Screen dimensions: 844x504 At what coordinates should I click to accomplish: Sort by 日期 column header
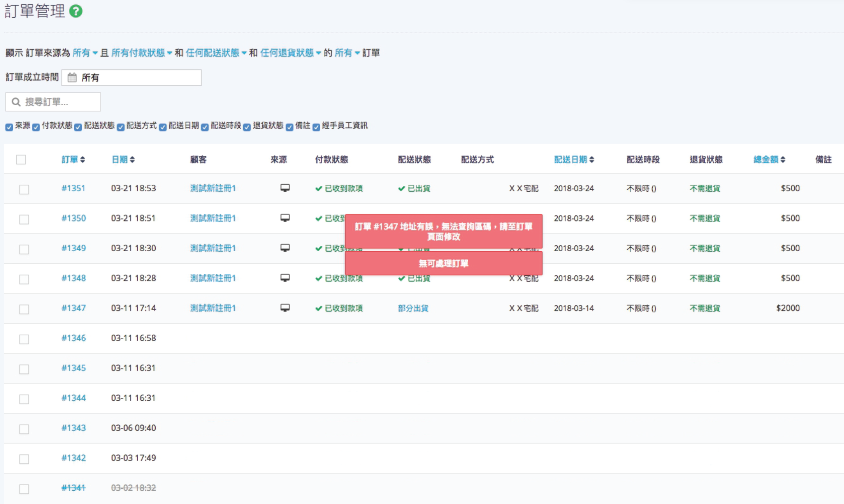123,160
